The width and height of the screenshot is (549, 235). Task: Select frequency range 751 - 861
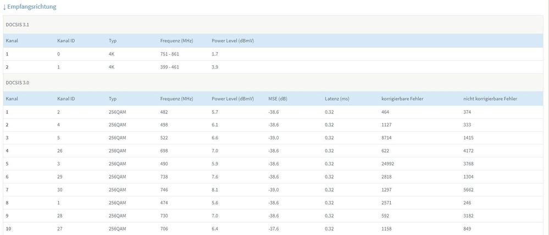coord(169,54)
